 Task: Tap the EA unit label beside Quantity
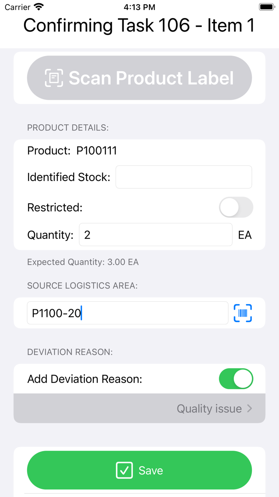[245, 235]
